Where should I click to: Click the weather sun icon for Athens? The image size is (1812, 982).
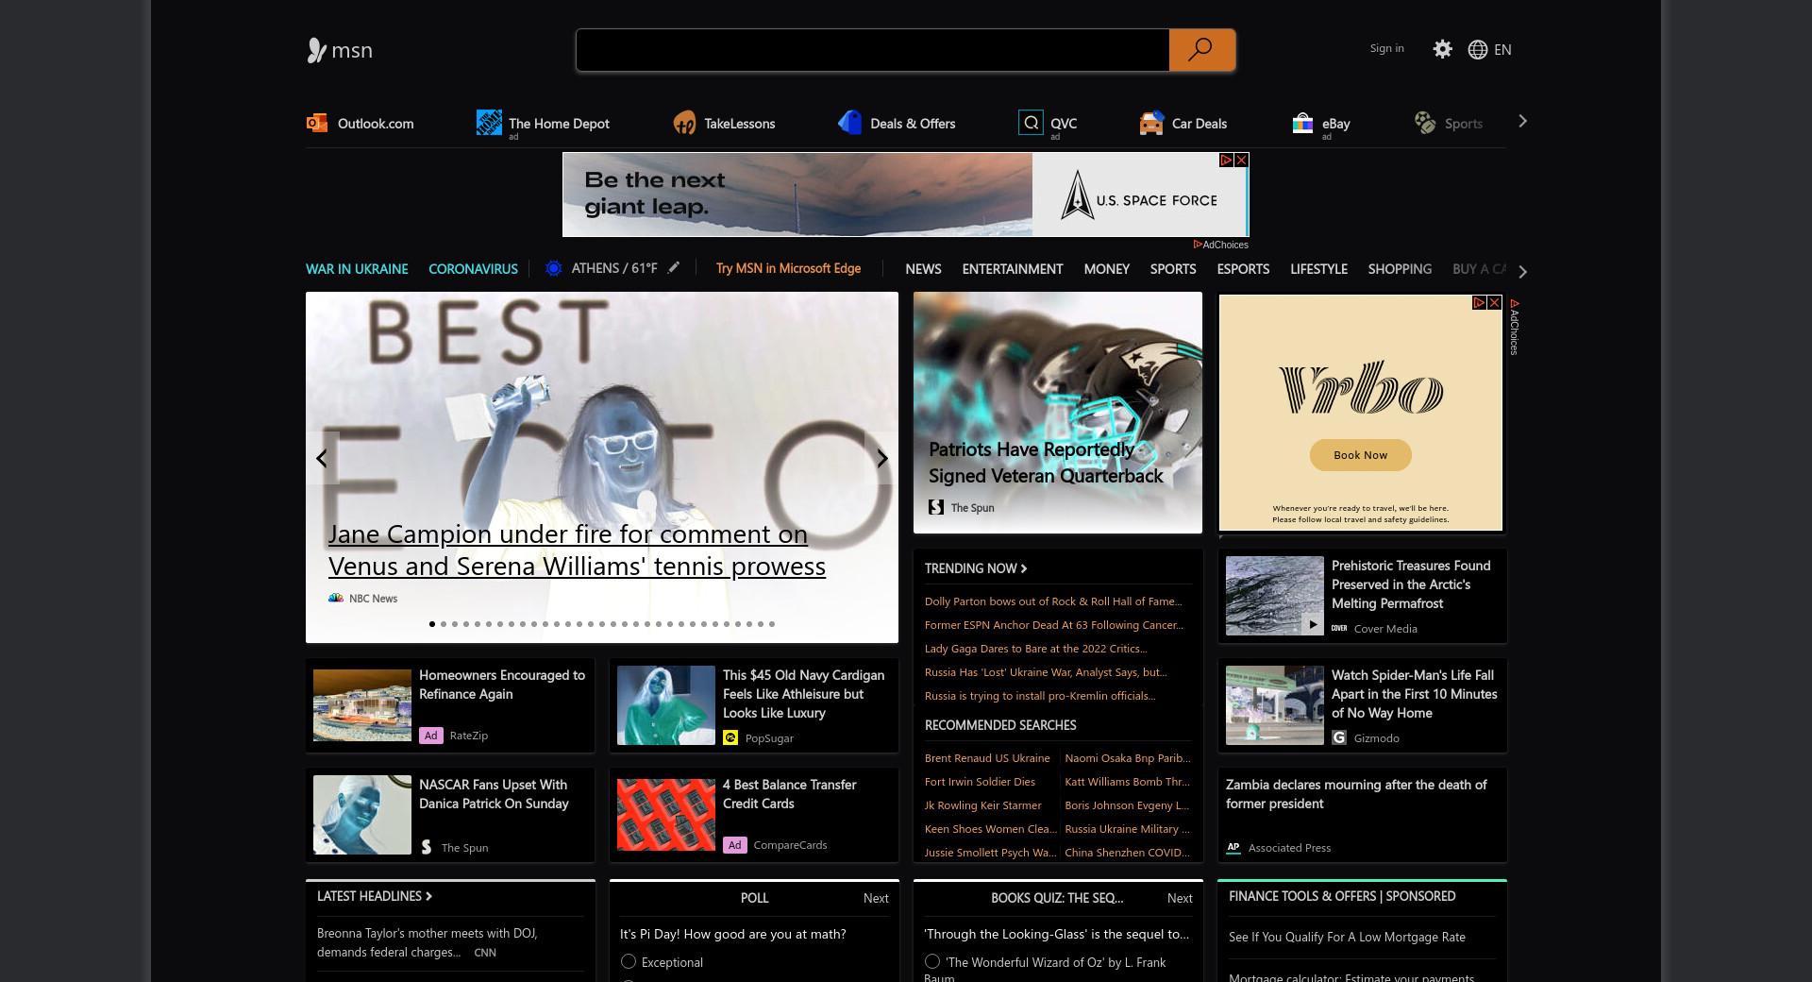pos(554,268)
